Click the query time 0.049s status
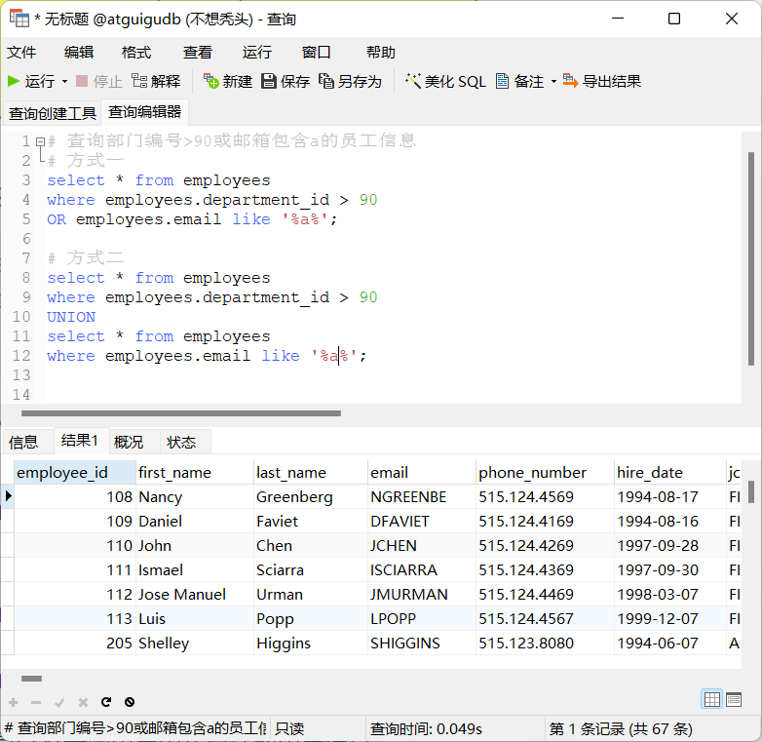The image size is (762, 742). point(426,729)
